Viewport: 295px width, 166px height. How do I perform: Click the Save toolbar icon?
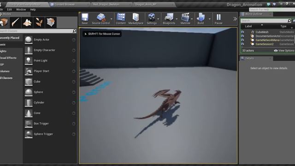pyautogui.click(x=85, y=19)
